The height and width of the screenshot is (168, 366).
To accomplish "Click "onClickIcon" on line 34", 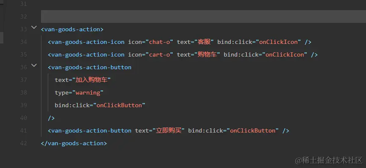I will 279,42.
